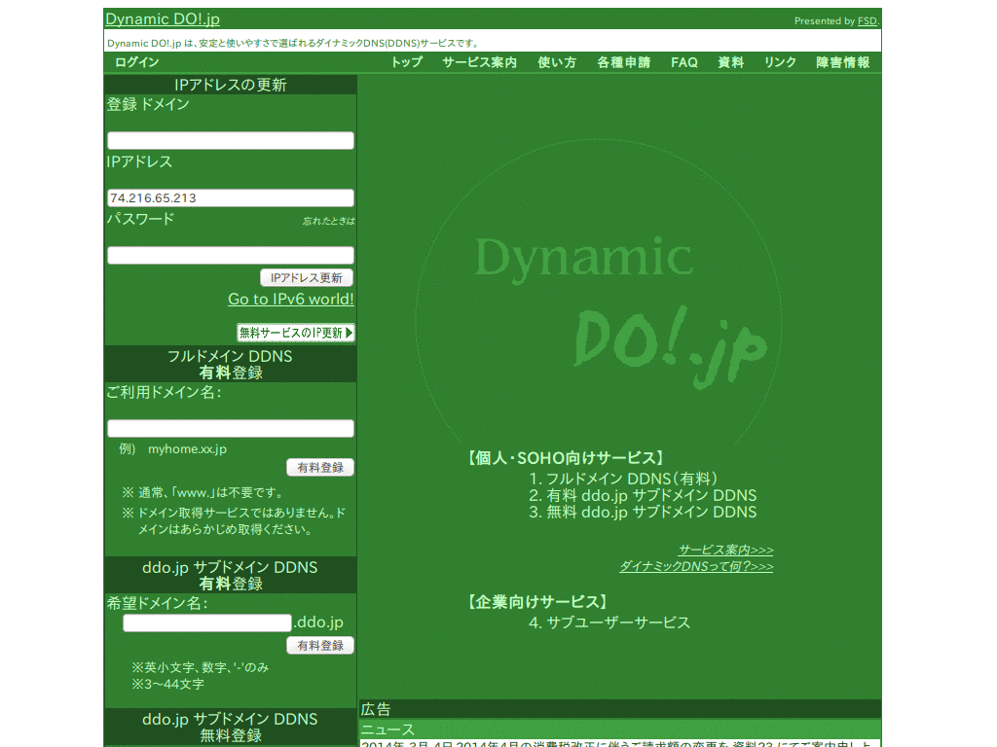The height and width of the screenshot is (747, 997).
Task: Click the IPアドレス更新 button
Action: point(307,277)
